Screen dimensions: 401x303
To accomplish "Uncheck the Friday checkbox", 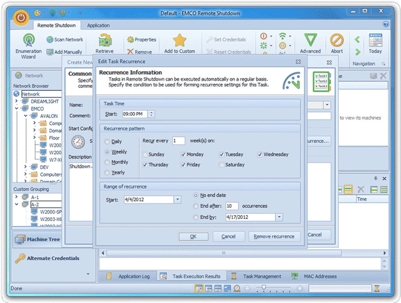I will (183, 165).
